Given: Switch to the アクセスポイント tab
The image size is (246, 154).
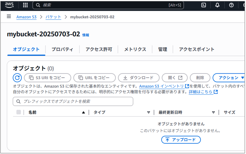Looking at the screenshot, I should tap(197, 49).
